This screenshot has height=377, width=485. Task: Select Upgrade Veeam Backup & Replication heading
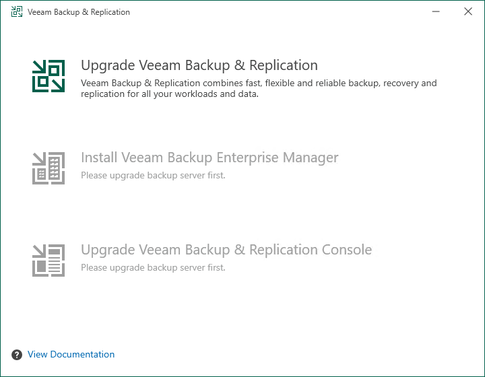(199, 65)
